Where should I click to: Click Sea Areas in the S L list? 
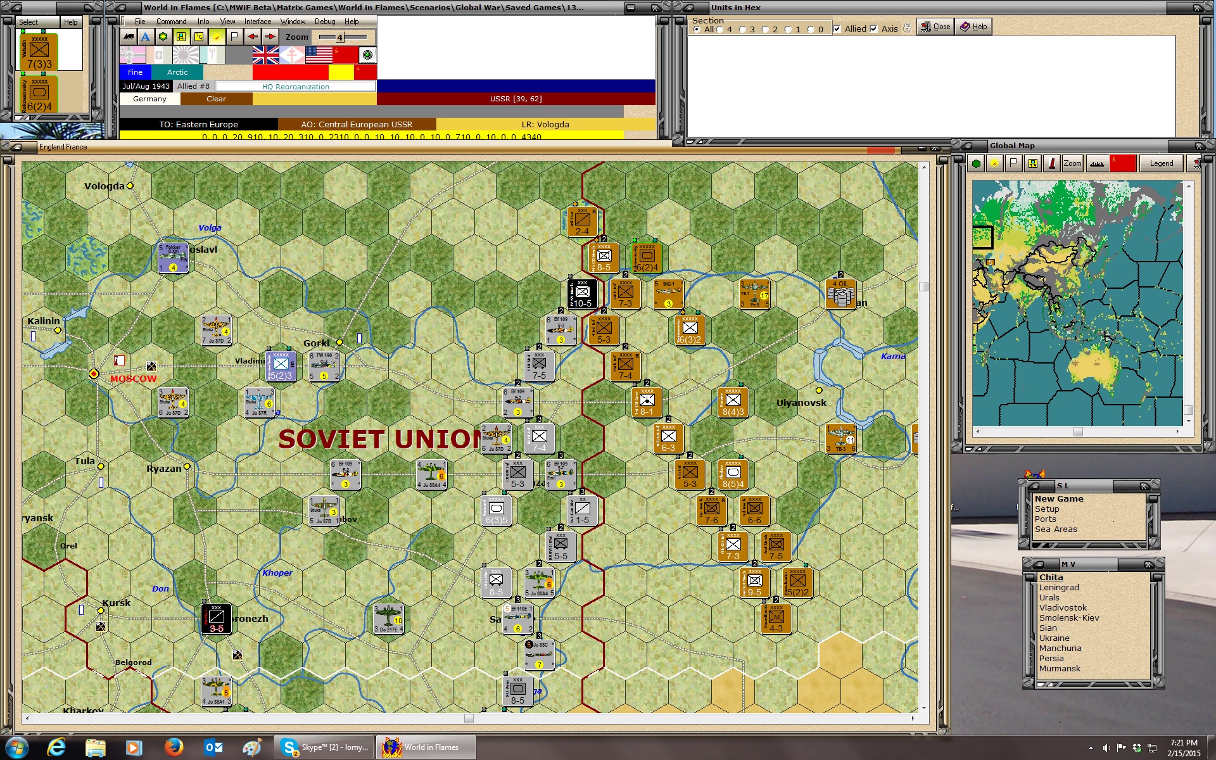click(x=1056, y=529)
